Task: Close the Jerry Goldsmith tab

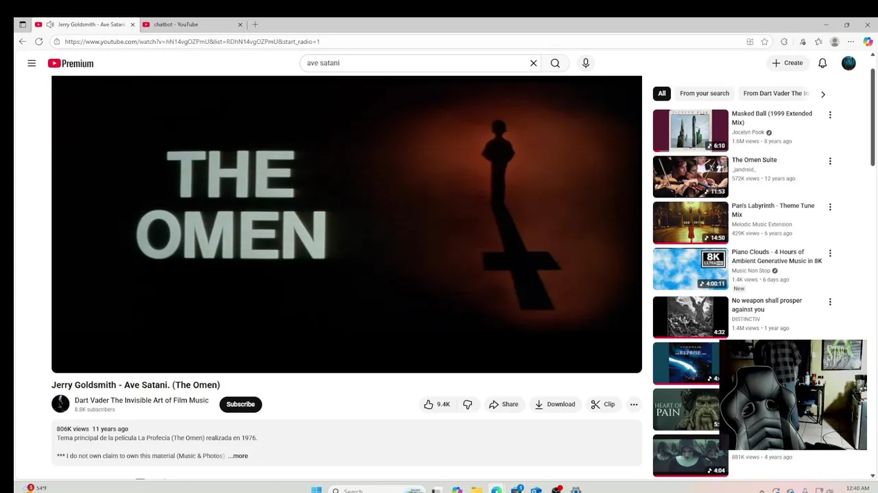Action: pyautogui.click(x=133, y=25)
